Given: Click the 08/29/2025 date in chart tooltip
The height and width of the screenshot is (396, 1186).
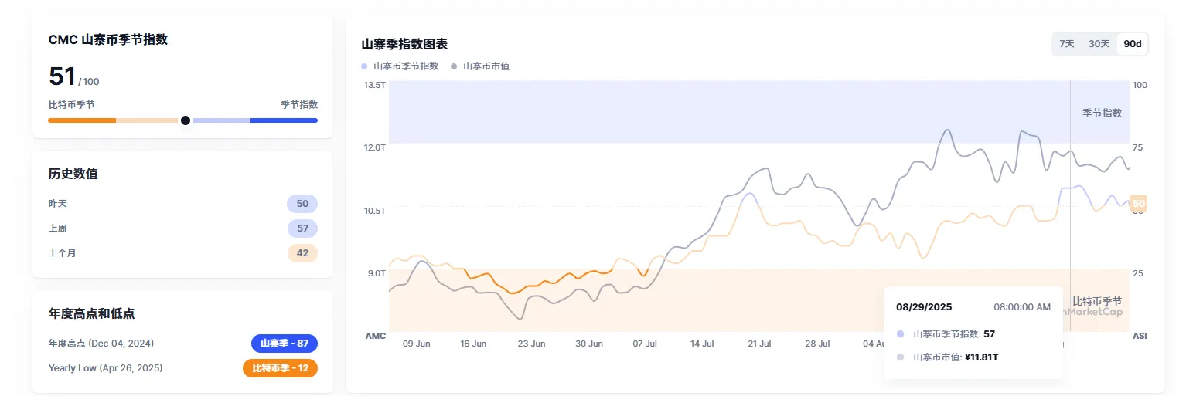Looking at the screenshot, I should tap(924, 307).
